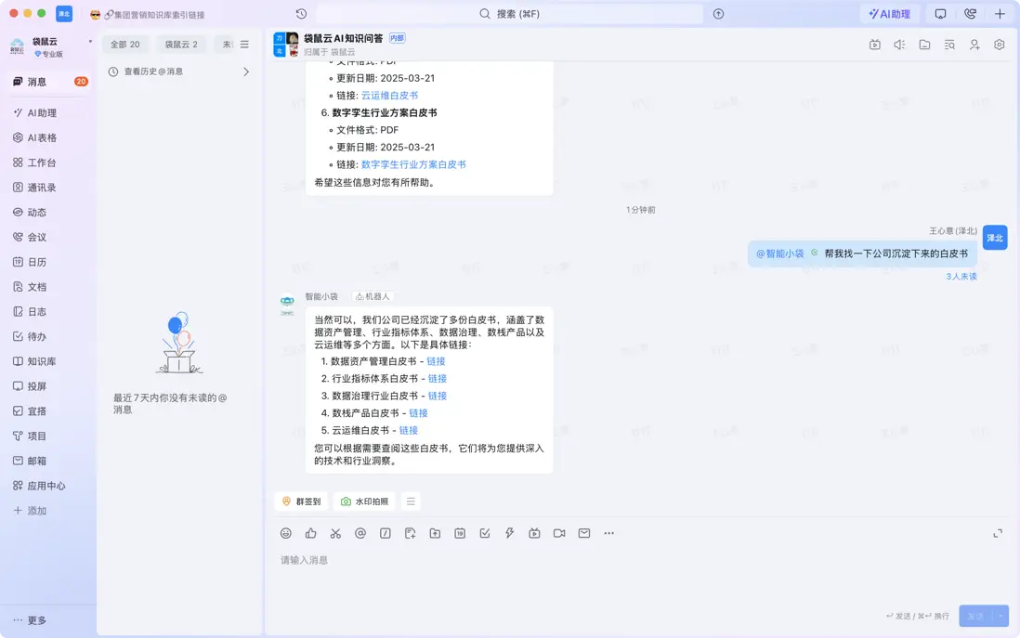Open the group files folder icon
The height and width of the screenshot is (638, 1020).
point(925,44)
